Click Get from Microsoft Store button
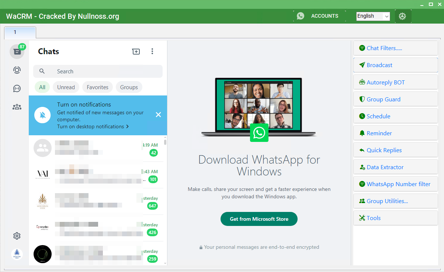Image resolution: width=444 pixels, height=272 pixels. [x=259, y=219]
